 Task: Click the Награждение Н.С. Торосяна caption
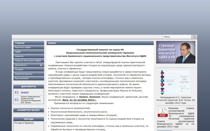[176, 100]
